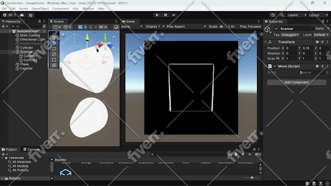Image resolution: width=331 pixels, height=186 pixels.
Task: Select the Rect tool in Scene
Action: click(x=54, y=60)
